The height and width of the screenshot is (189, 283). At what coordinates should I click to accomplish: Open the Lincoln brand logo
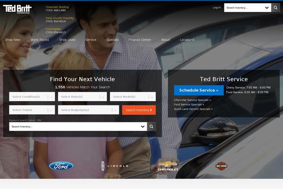pyautogui.click(x=115, y=166)
